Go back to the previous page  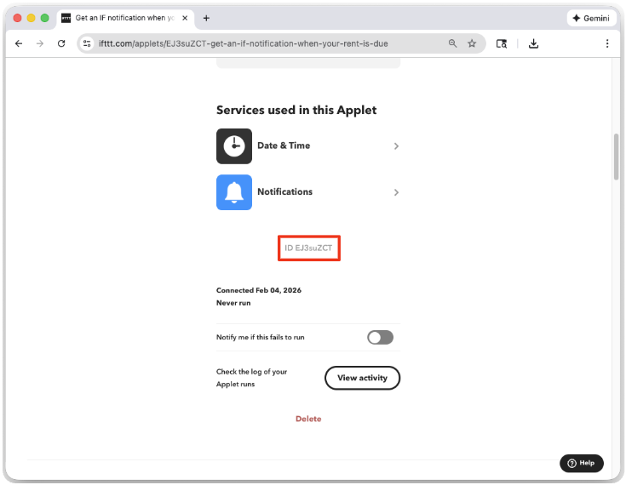click(x=19, y=43)
